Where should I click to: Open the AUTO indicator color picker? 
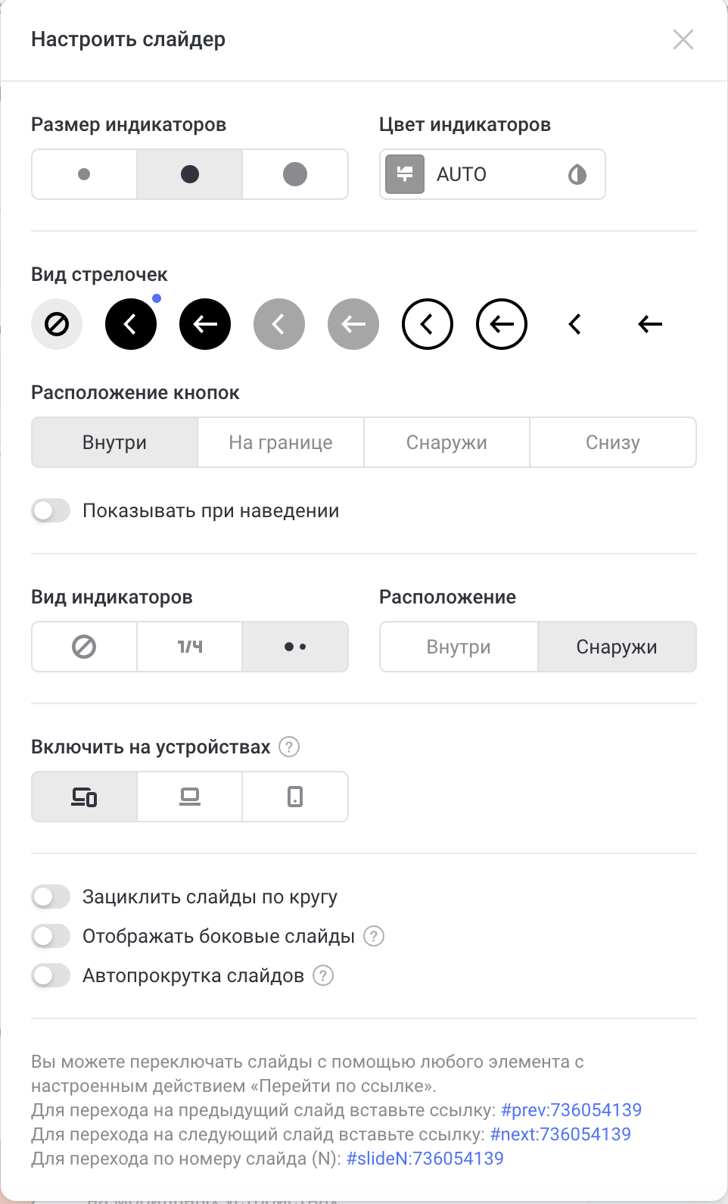492,174
